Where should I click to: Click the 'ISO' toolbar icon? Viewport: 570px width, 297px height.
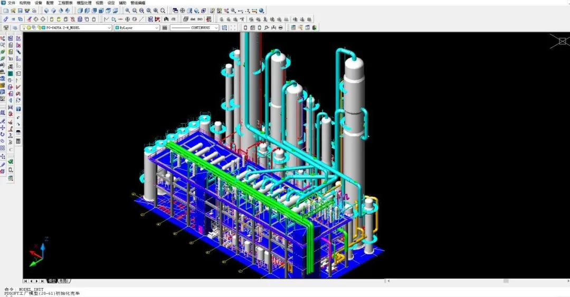pyautogui.click(x=200, y=19)
